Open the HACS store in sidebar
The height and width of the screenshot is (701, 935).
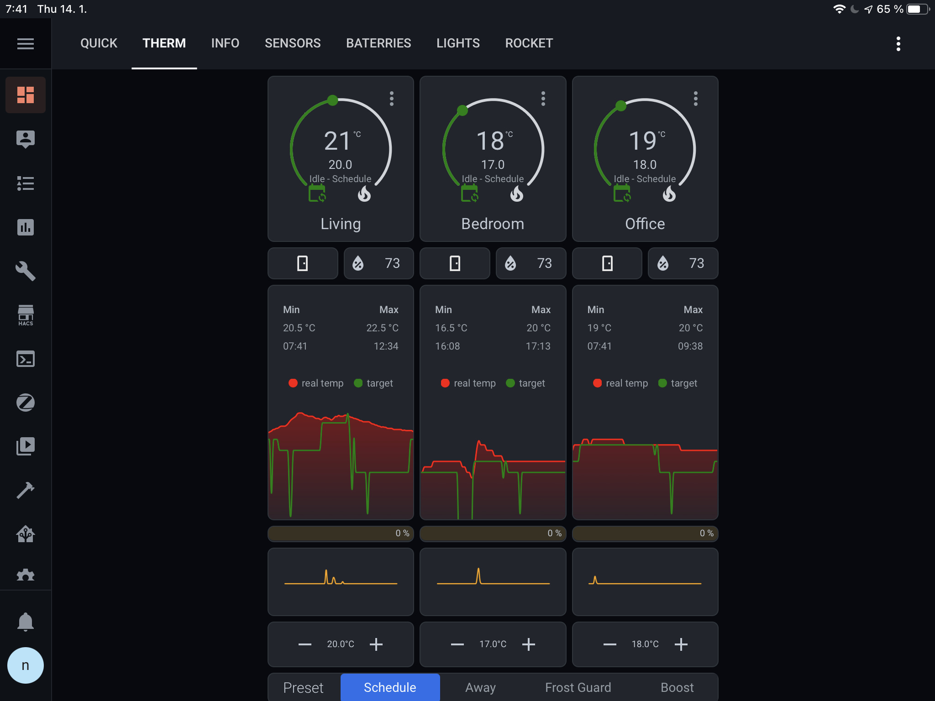(x=26, y=315)
